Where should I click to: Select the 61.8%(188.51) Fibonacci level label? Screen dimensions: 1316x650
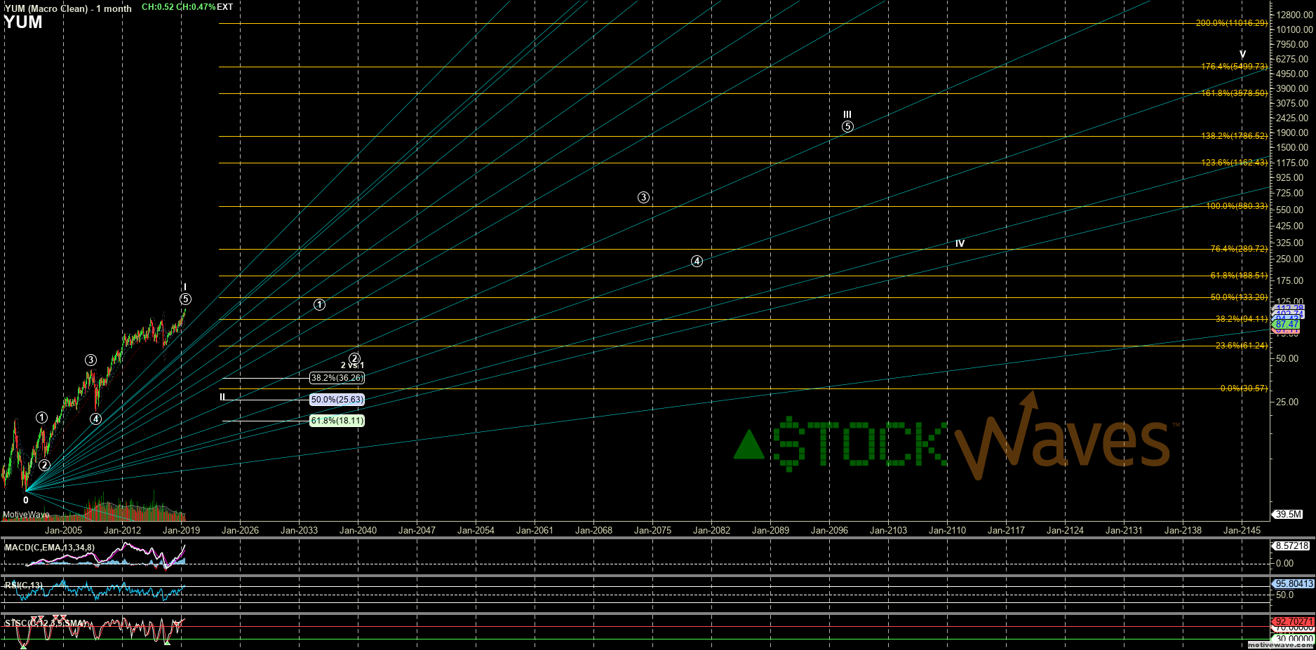(1240, 276)
